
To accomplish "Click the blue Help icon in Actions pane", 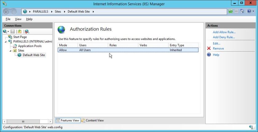I will (209, 55).
